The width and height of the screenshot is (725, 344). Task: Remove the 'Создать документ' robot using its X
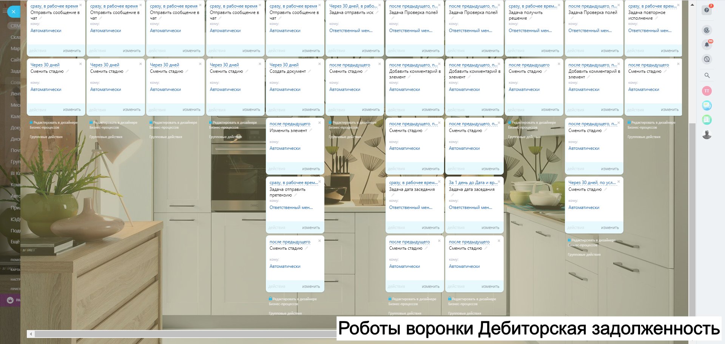[319, 64]
